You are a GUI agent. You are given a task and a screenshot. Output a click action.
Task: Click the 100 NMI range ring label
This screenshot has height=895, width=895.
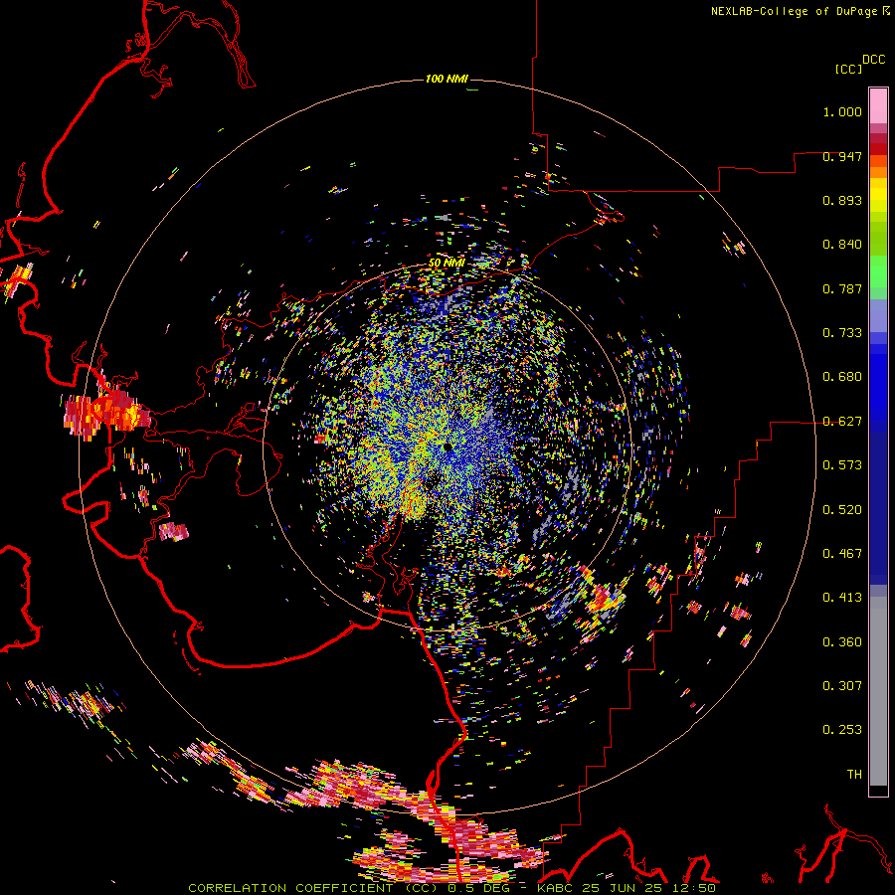coord(447,79)
